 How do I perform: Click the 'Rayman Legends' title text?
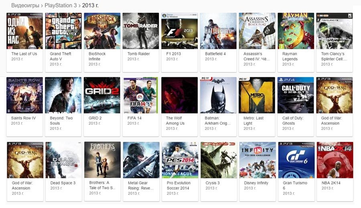pyautogui.click(x=290, y=56)
